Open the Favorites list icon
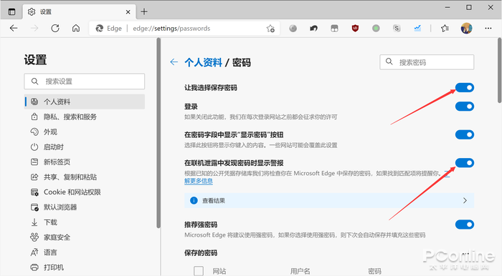The width and height of the screenshot is (502, 276). [445, 29]
